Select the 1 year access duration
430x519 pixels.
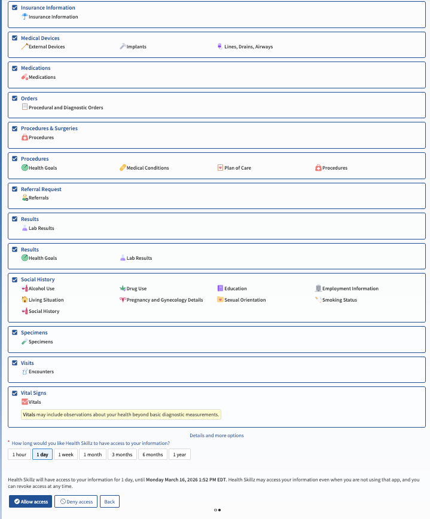pyautogui.click(x=179, y=454)
